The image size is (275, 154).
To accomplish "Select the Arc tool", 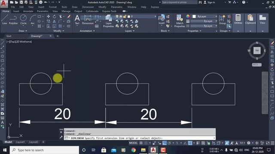I will tap(33, 19).
